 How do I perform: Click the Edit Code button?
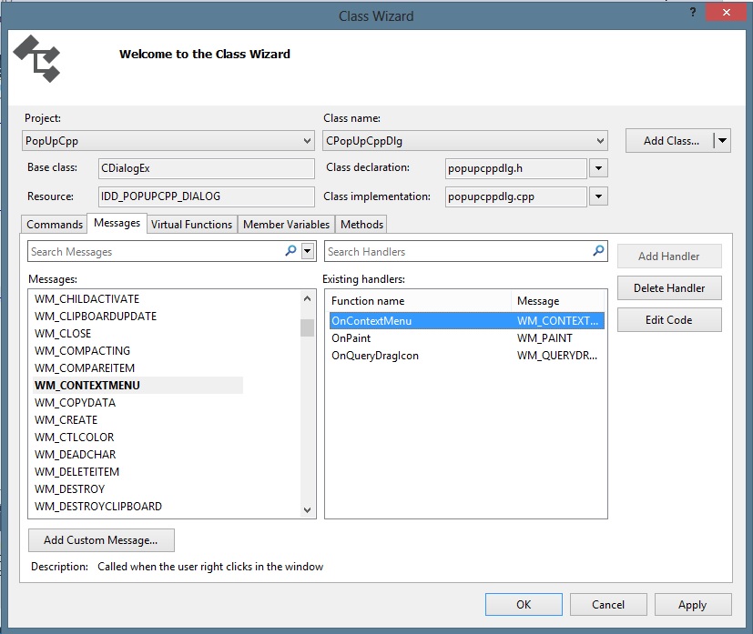point(668,320)
